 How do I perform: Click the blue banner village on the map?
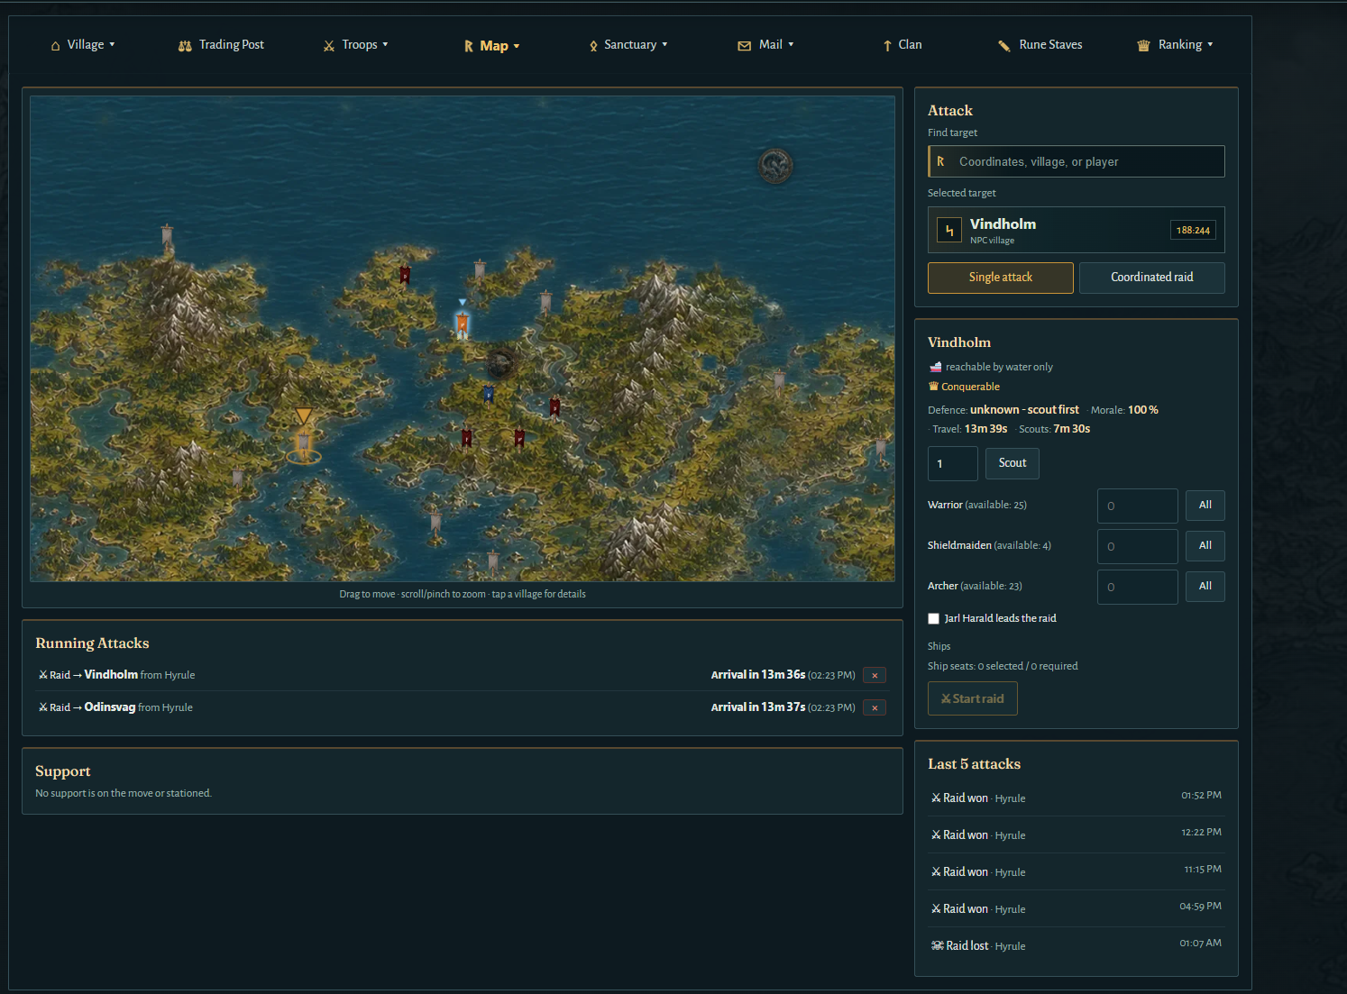[x=488, y=394]
